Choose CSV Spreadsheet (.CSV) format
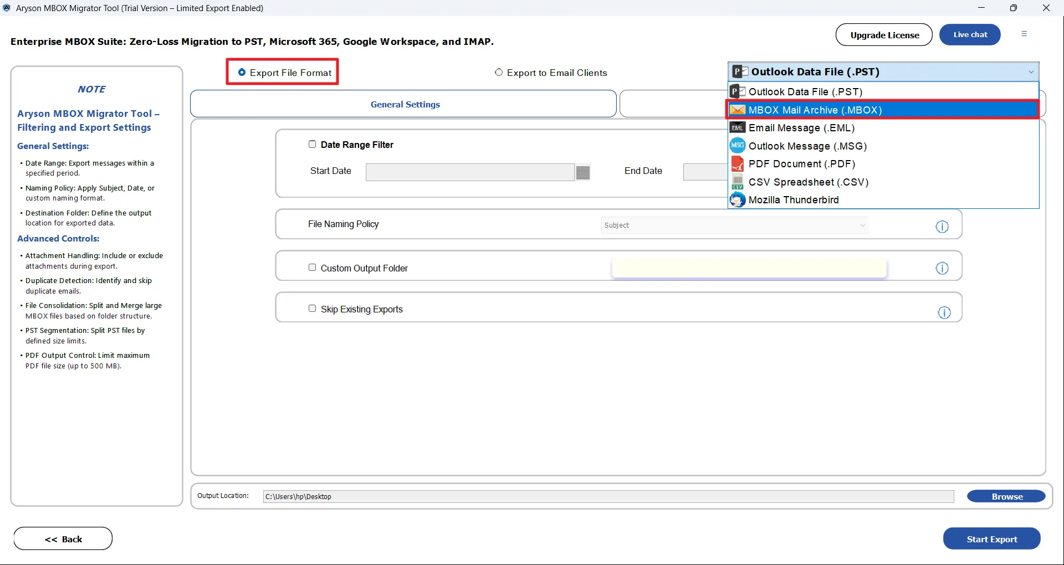 [x=883, y=182]
